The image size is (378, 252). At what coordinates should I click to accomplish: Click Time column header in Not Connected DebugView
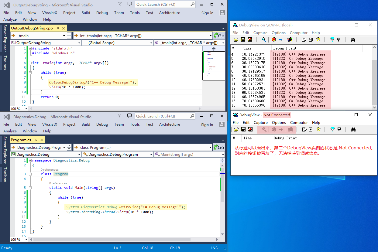(256, 138)
